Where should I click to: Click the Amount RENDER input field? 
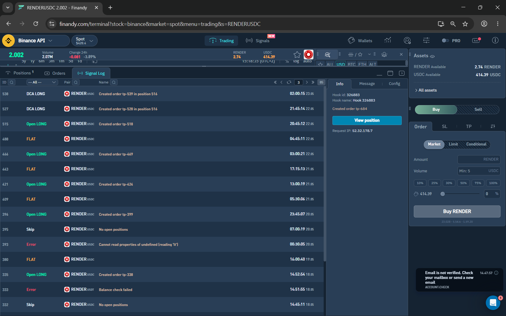[x=479, y=159]
